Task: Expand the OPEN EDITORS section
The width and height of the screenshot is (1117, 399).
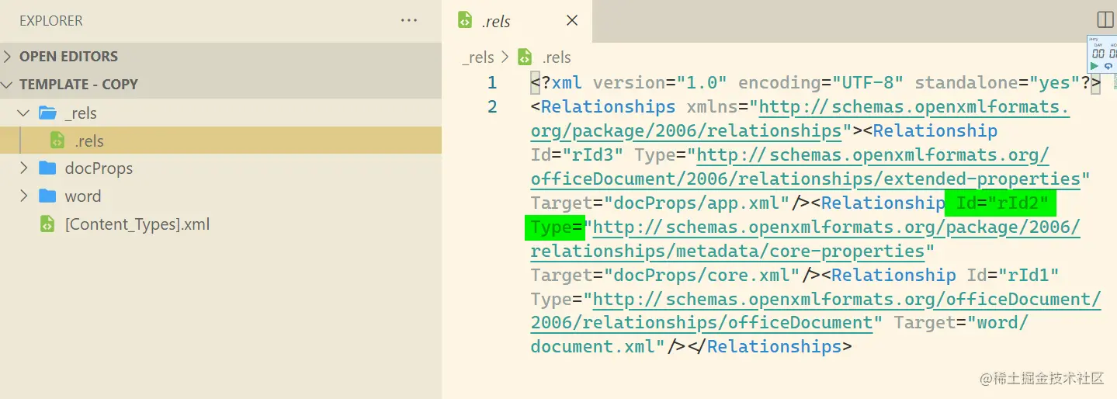Action: (x=9, y=57)
